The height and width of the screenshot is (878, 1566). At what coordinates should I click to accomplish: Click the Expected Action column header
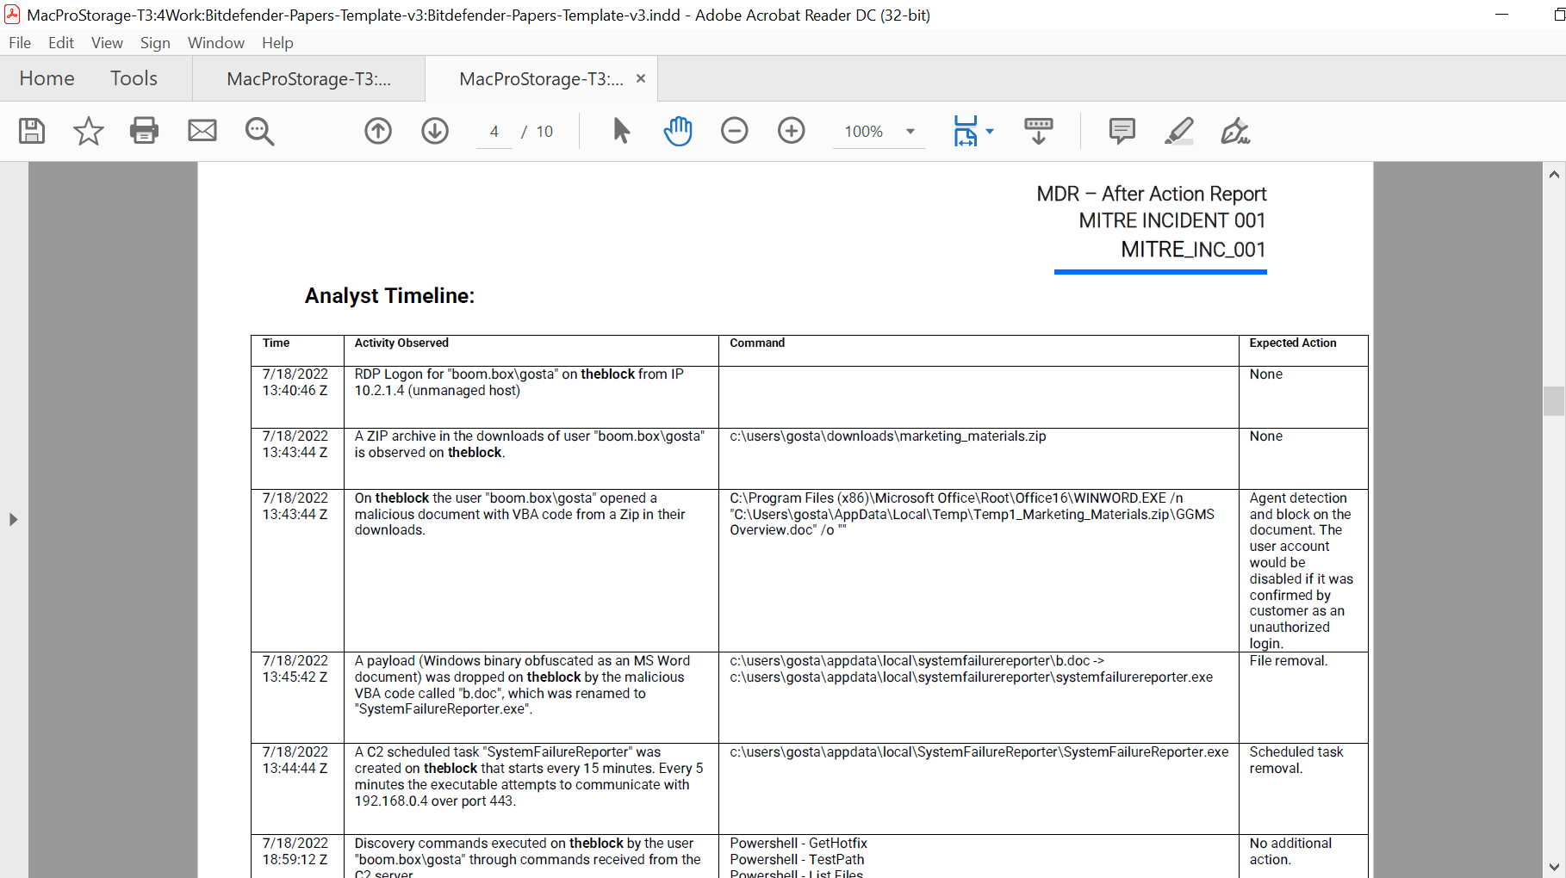pos(1293,343)
